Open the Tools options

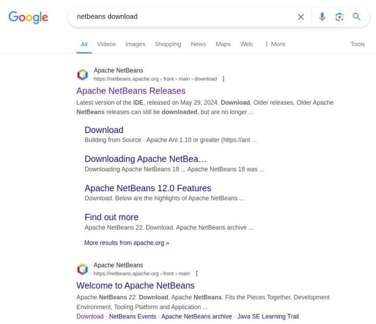(x=357, y=44)
